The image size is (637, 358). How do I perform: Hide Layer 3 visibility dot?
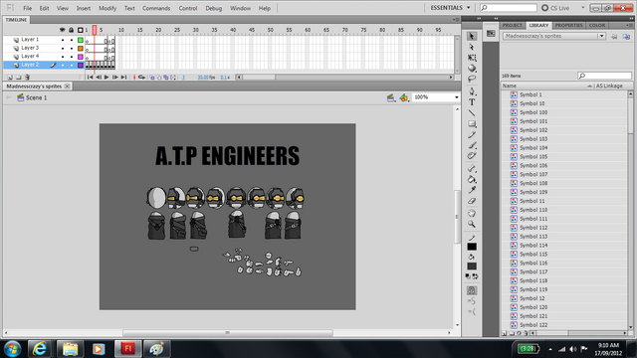pyautogui.click(x=63, y=49)
